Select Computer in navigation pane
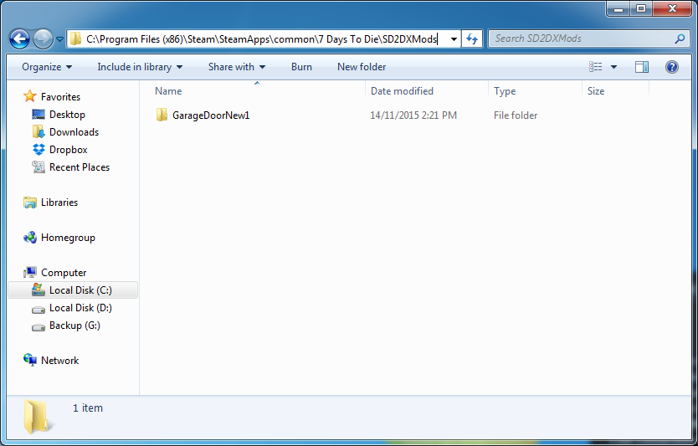 coord(64,273)
